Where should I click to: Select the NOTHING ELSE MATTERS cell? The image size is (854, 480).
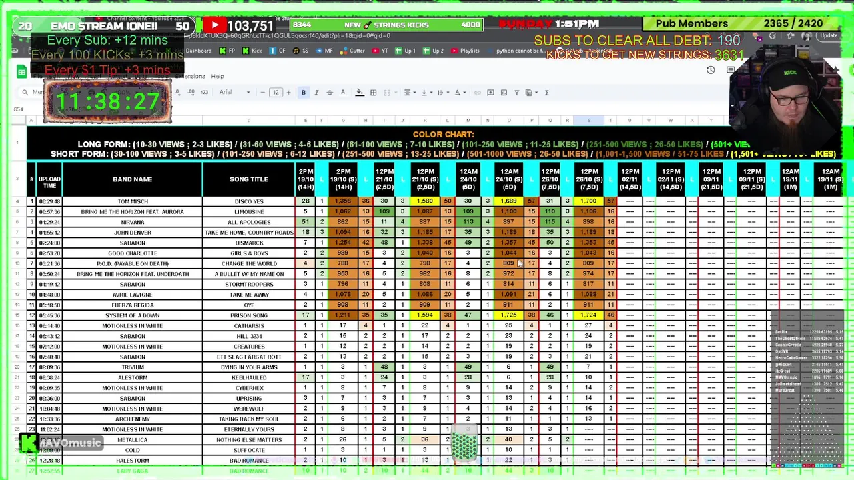(x=249, y=440)
